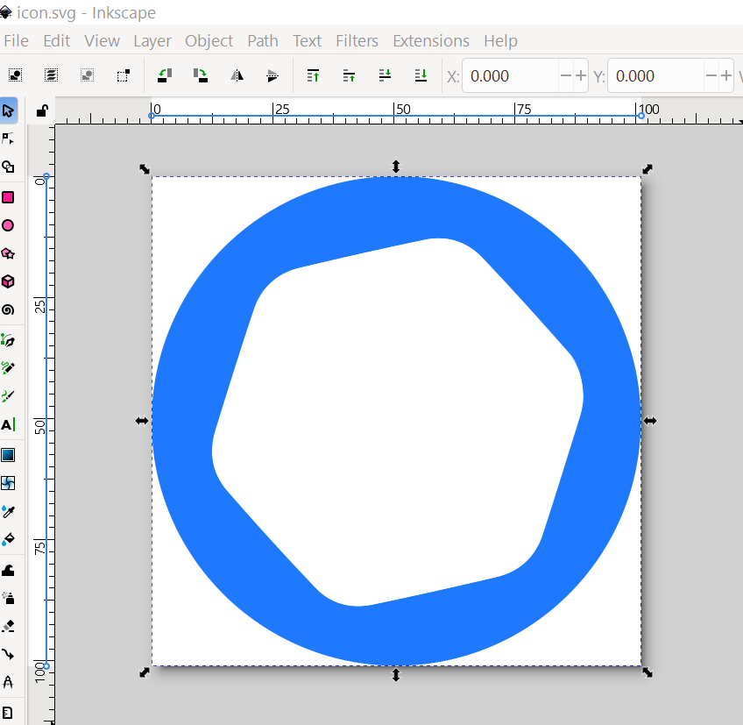Open the Path menu
Screen dimensions: 743x725
[262, 40]
